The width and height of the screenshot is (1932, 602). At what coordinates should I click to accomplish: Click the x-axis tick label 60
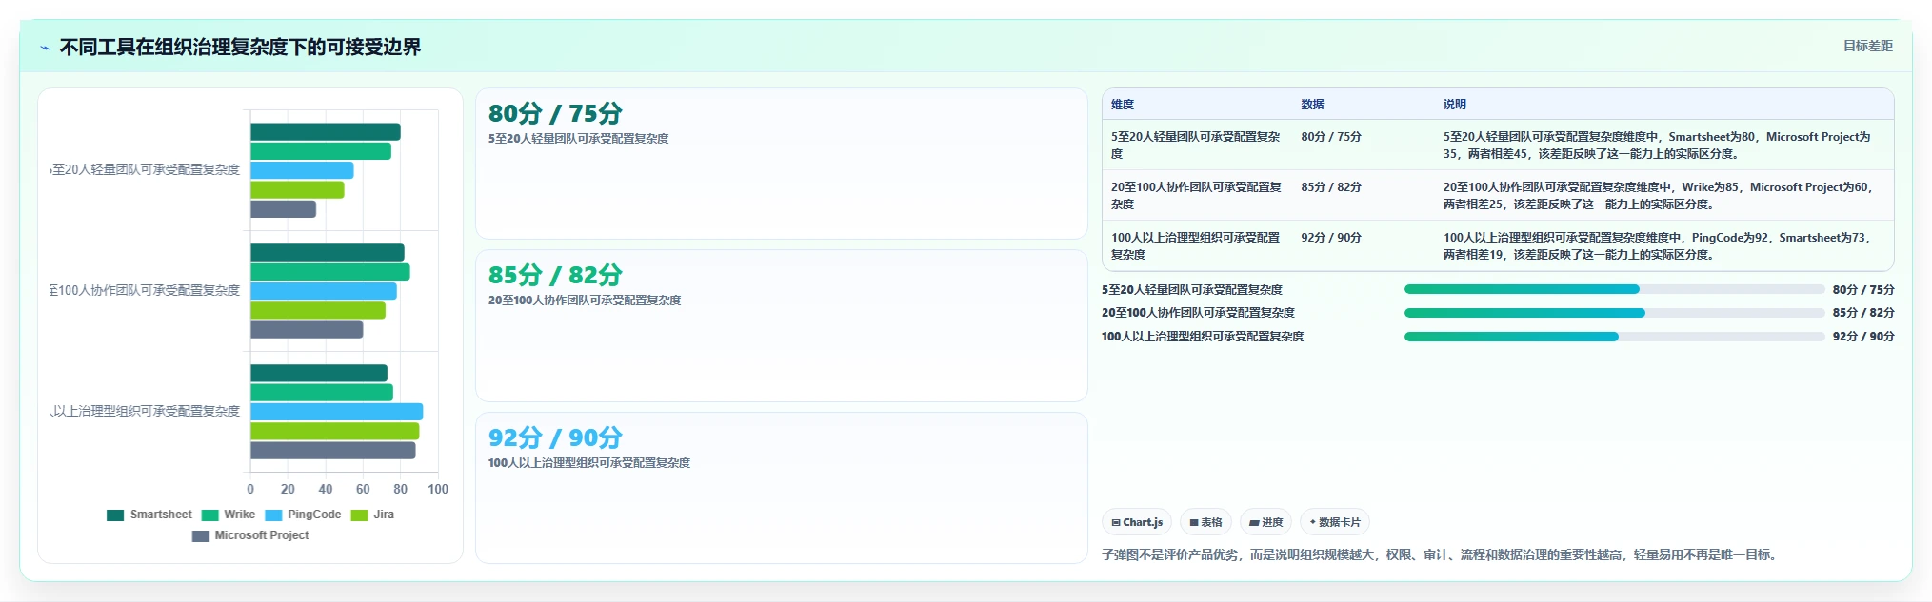[363, 489]
